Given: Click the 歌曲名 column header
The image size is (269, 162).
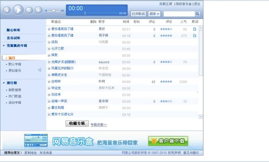Looking at the screenshot, I should pyautogui.click(x=56, y=22).
